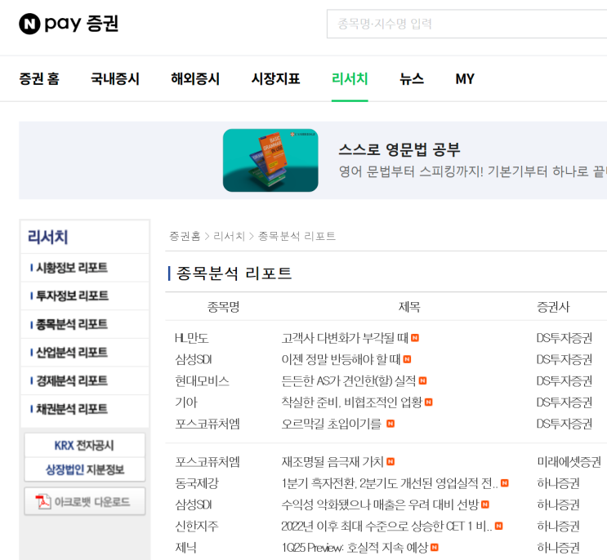Screen dimensions: 607x560
Task: Open the 신한지주 stock link
Action: [x=197, y=526]
